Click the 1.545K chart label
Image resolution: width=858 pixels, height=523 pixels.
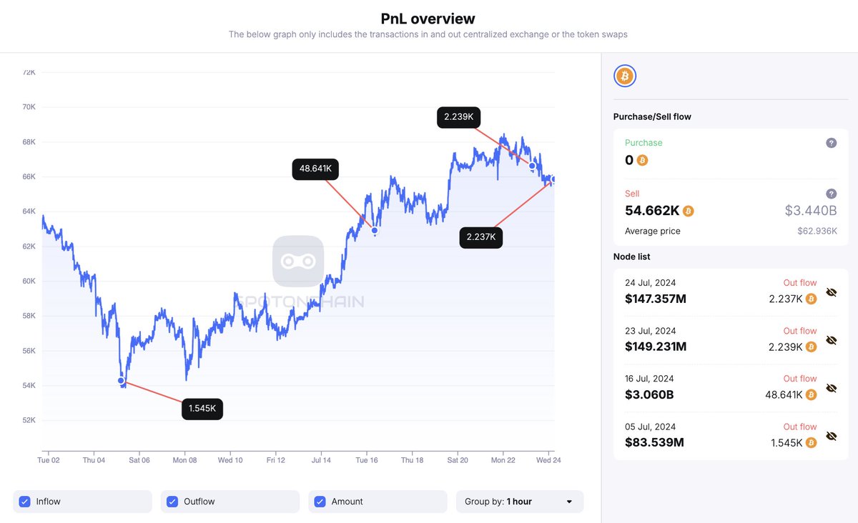[x=202, y=409]
